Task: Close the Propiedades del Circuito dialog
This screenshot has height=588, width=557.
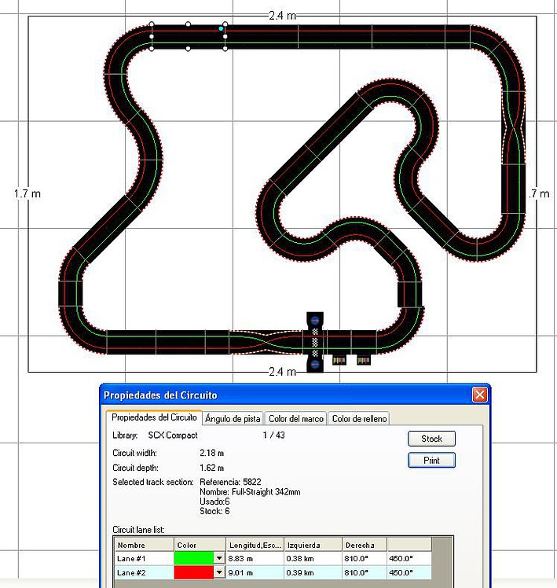Action: click(x=480, y=395)
